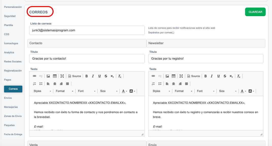Open Font dropdown in Contacto editor
The image size is (272, 146).
coord(87,91)
